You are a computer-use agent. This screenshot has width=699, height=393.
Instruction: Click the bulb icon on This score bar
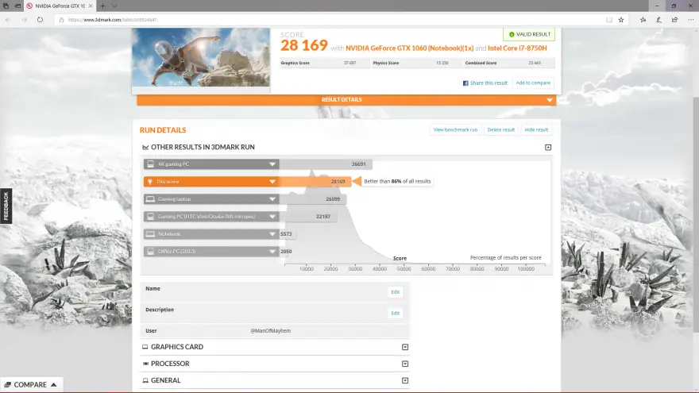pyautogui.click(x=150, y=181)
